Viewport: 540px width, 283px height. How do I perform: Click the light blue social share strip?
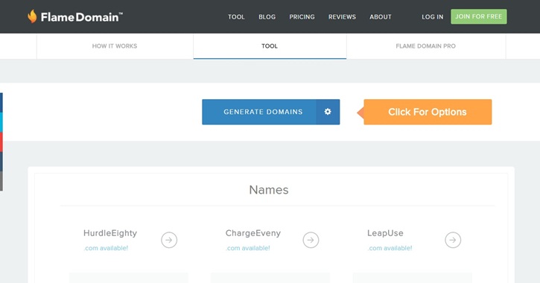point(1,122)
